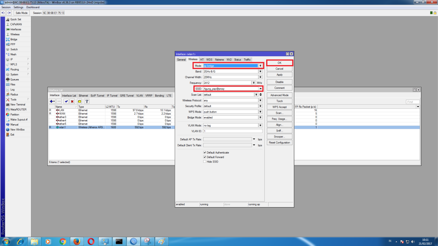Switch to WDS tab
The width and height of the screenshot is (438, 246).
click(209, 60)
